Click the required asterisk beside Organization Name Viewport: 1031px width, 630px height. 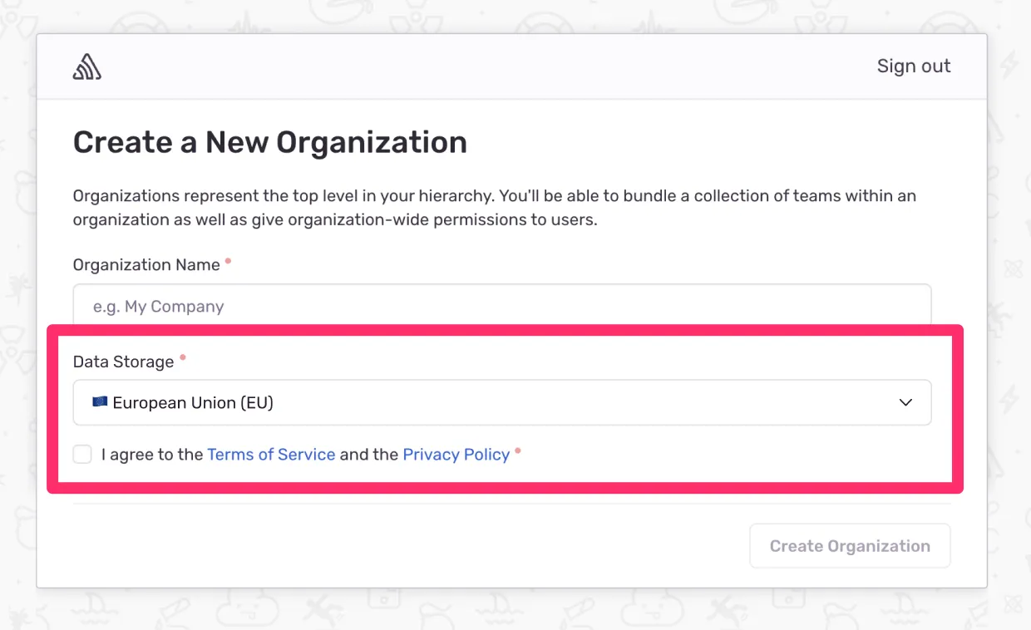[x=228, y=259]
